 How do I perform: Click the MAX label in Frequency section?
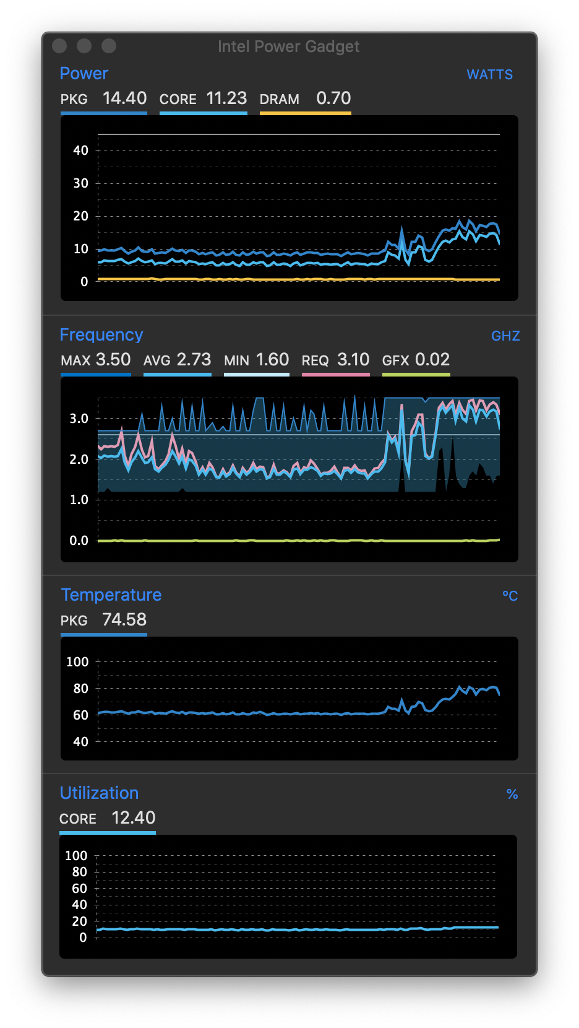click(x=75, y=360)
